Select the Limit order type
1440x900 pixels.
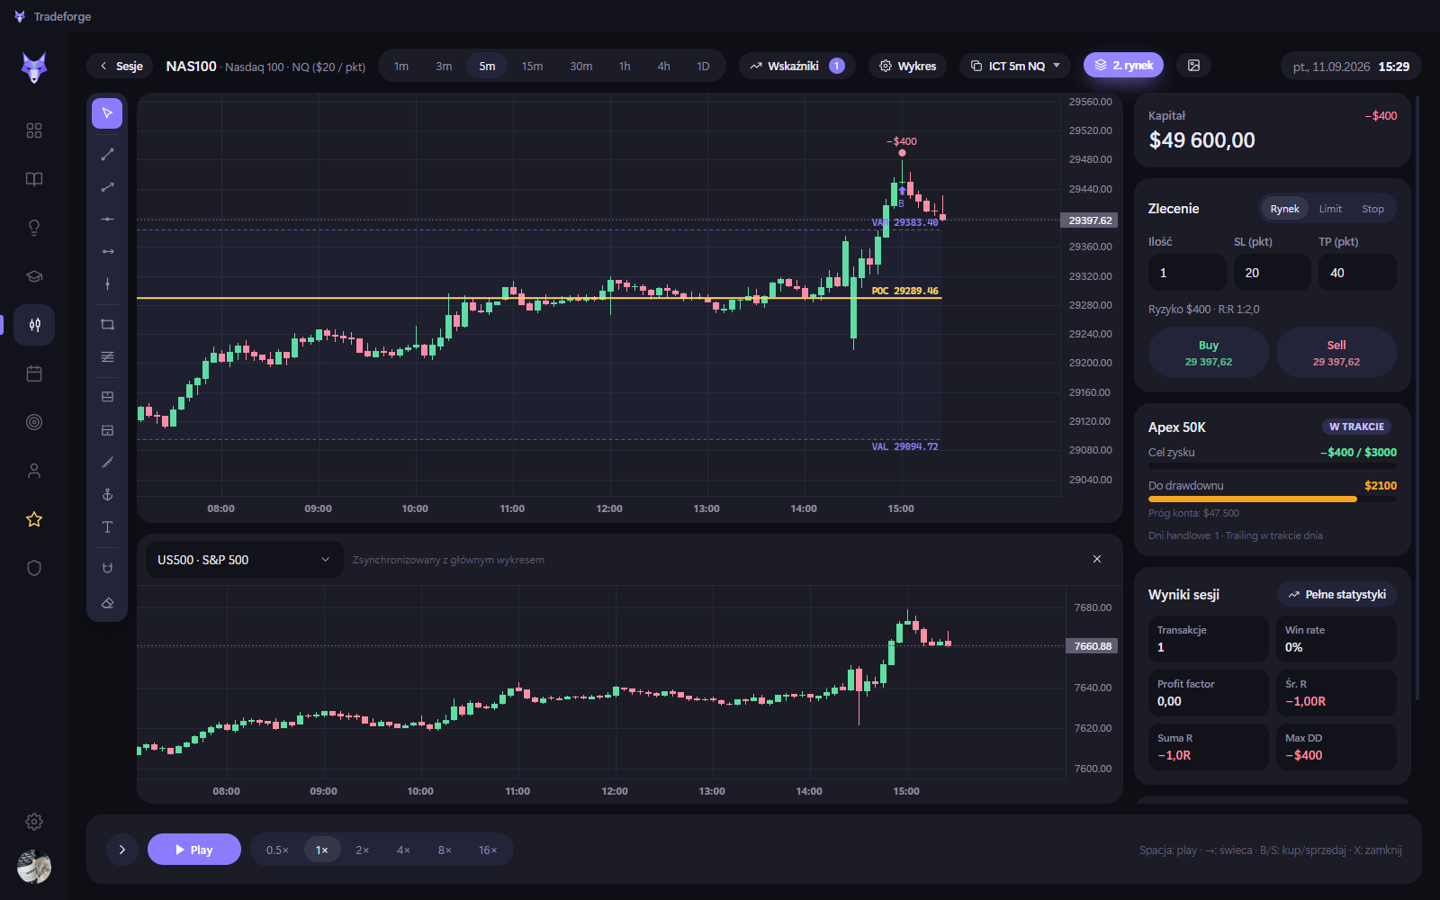pyautogui.click(x=1330, y=209)
